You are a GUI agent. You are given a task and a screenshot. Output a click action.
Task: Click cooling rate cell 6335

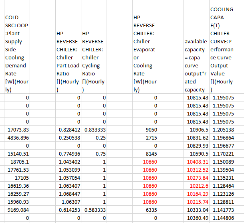point(145,210)
